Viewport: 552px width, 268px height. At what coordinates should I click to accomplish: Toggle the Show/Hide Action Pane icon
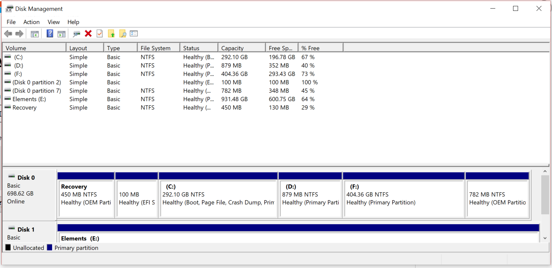coord(62,34)
